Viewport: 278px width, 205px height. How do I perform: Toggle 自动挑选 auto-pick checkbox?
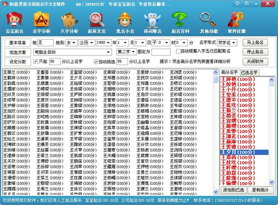(x=96, y=62)
